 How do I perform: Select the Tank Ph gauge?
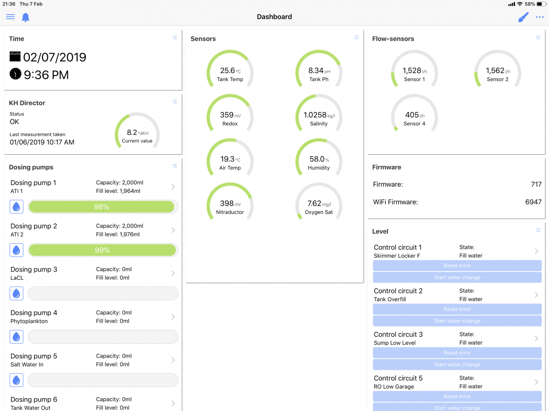click(319, 69)
